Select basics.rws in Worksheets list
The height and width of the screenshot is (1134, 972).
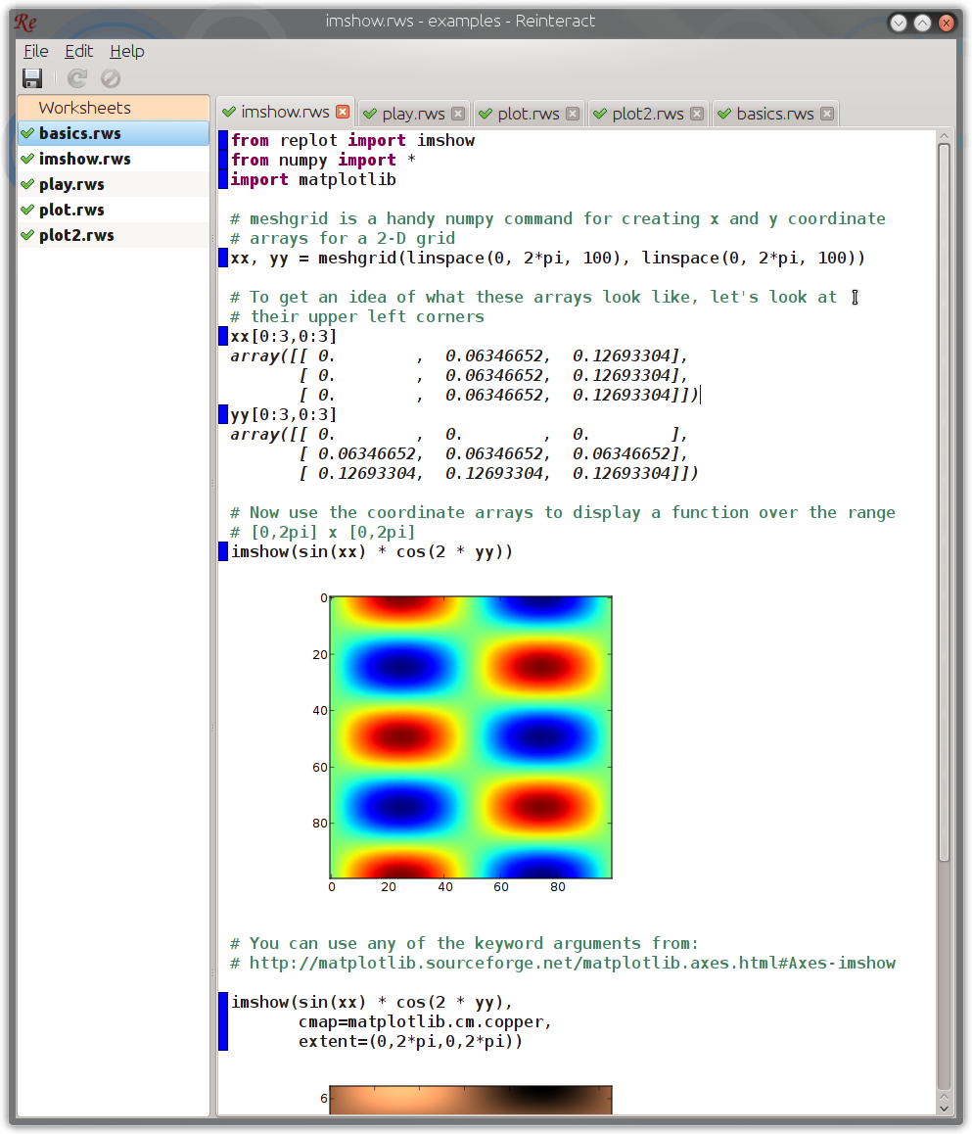(114, 133)
